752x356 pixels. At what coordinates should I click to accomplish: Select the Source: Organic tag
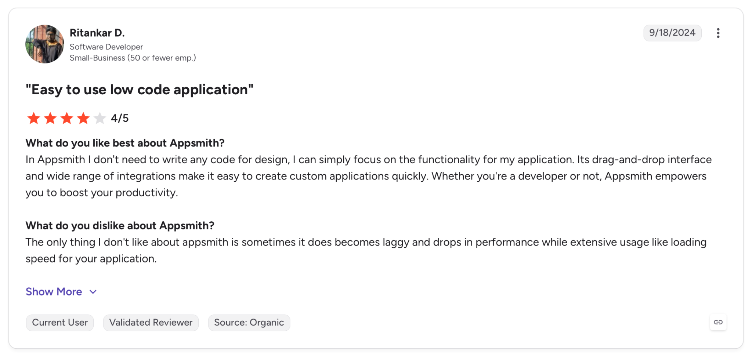249,323
